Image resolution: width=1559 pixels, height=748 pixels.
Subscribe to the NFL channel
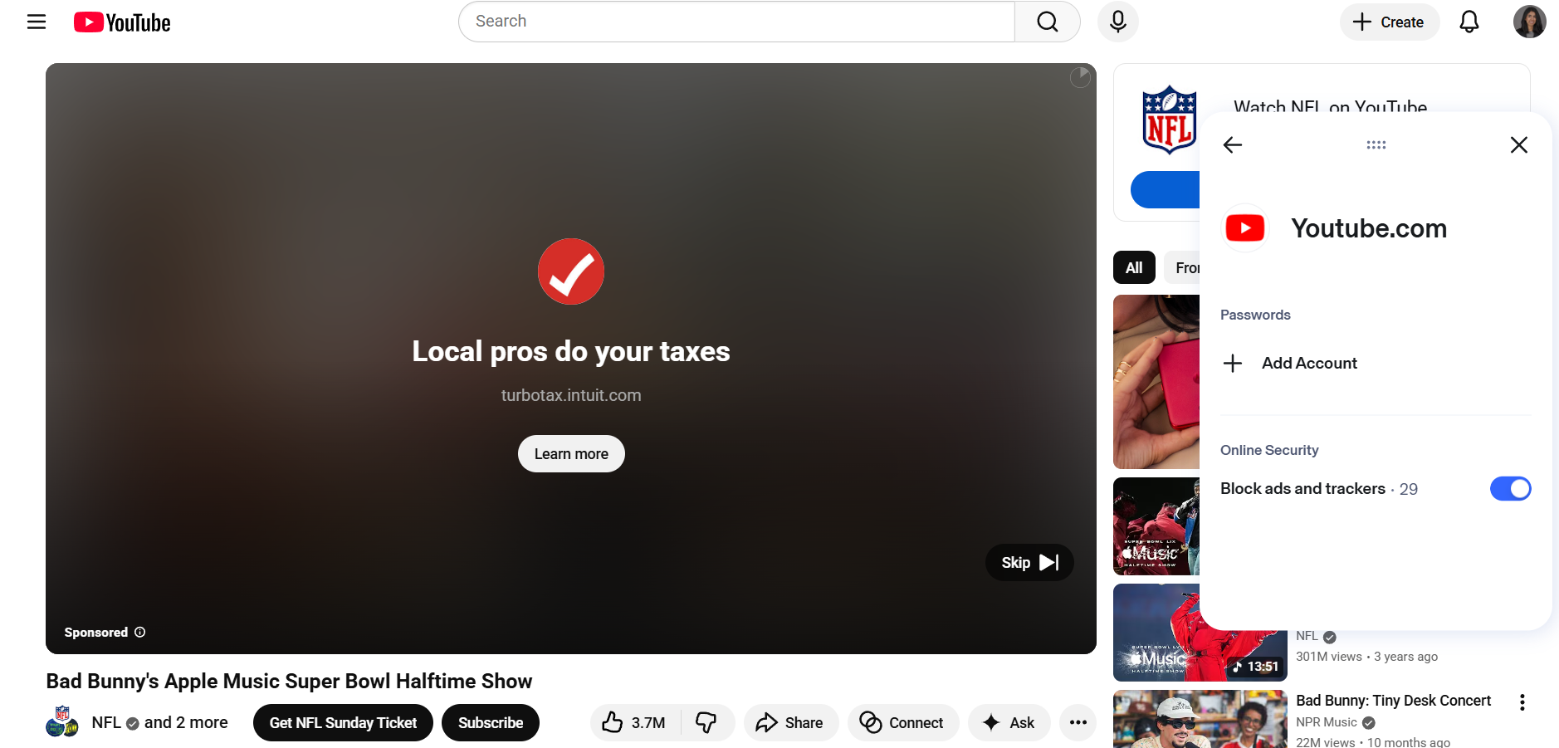[490, 722]
